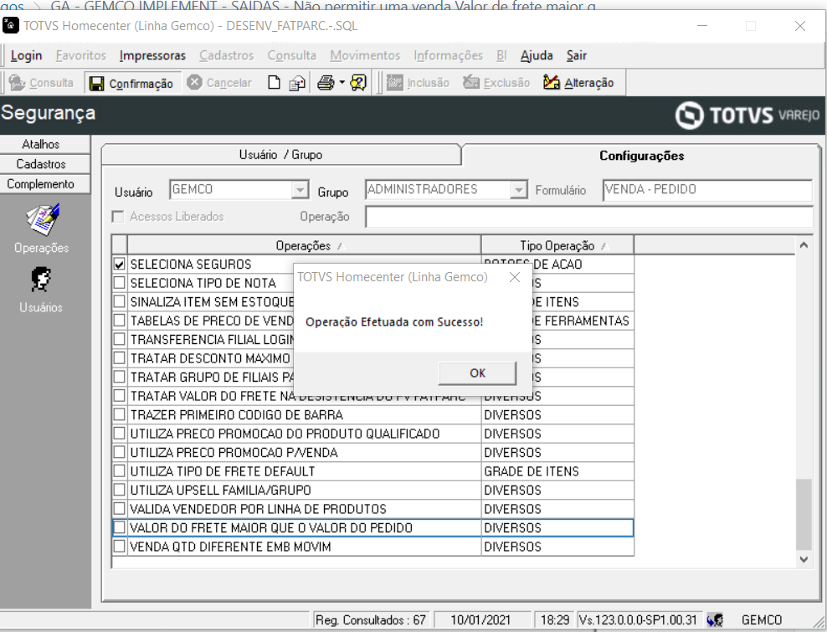
Task: Open the Operações sidebar icon
Action: tap(42, 219)
